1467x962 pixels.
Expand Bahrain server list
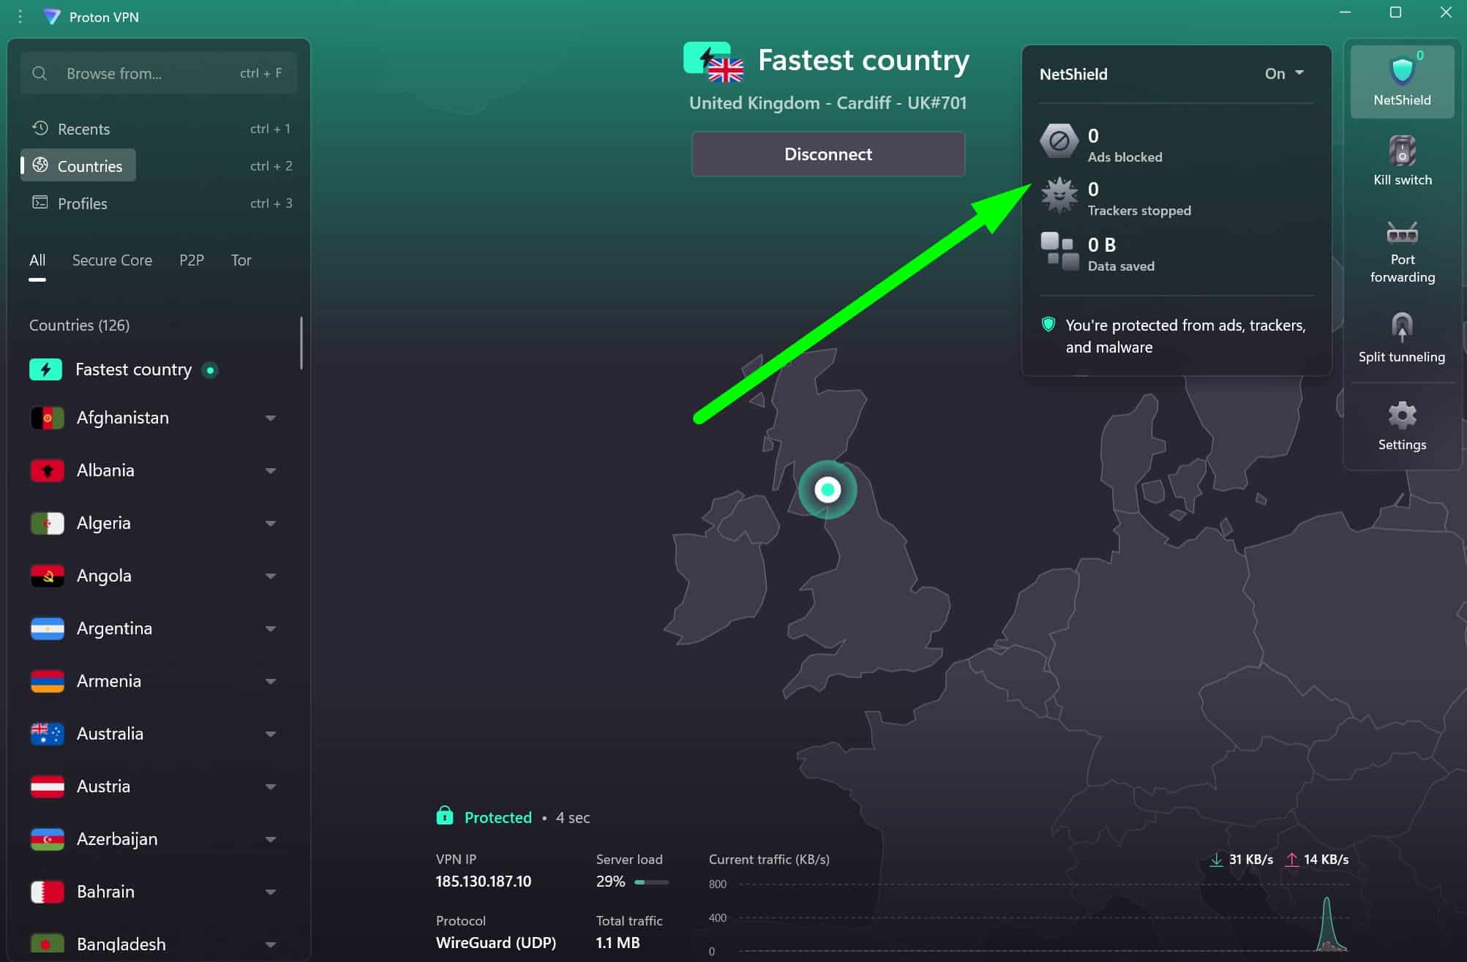(x=271, y=892)
